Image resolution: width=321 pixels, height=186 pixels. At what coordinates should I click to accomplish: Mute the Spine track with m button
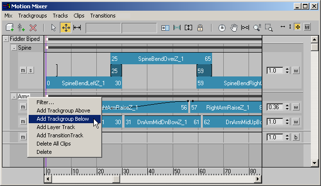[x=23, y=71]
